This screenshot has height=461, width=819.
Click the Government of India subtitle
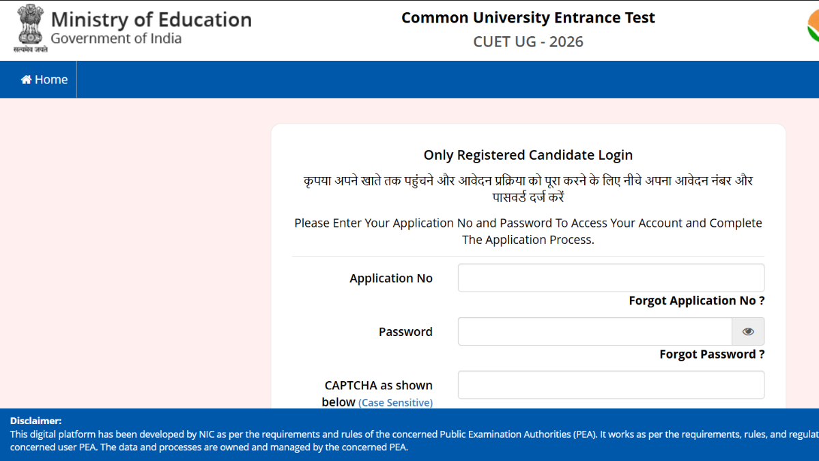tap(116, 39)
